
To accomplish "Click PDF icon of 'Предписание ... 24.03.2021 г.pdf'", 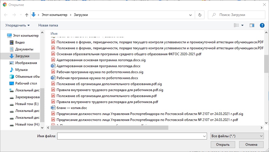I will coord(53,120).
